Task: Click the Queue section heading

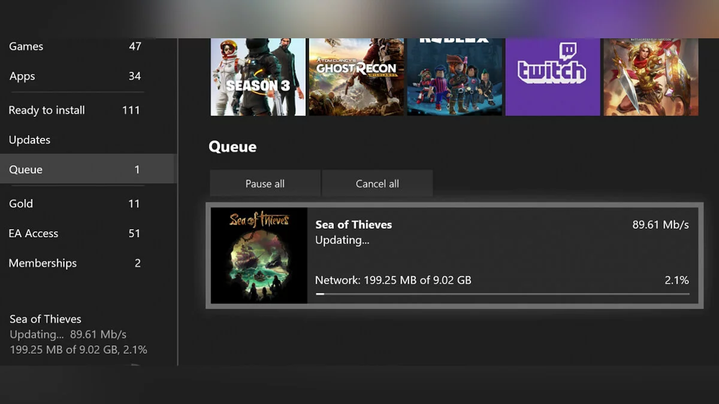Action: pyautogui.click(x=232, y=147)
